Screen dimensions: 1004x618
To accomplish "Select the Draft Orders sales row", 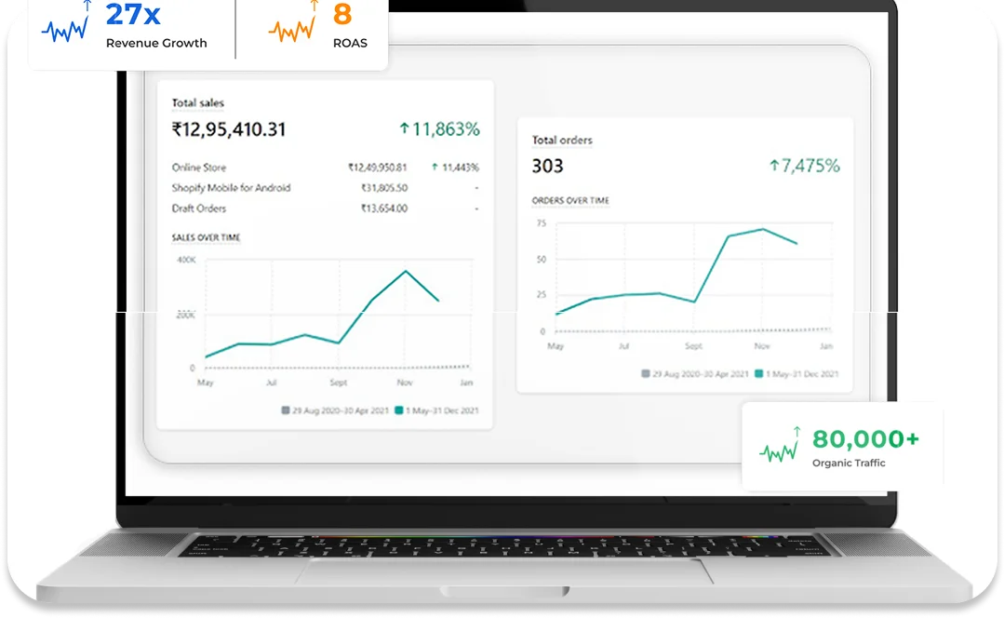I will [x=199, y=208].
